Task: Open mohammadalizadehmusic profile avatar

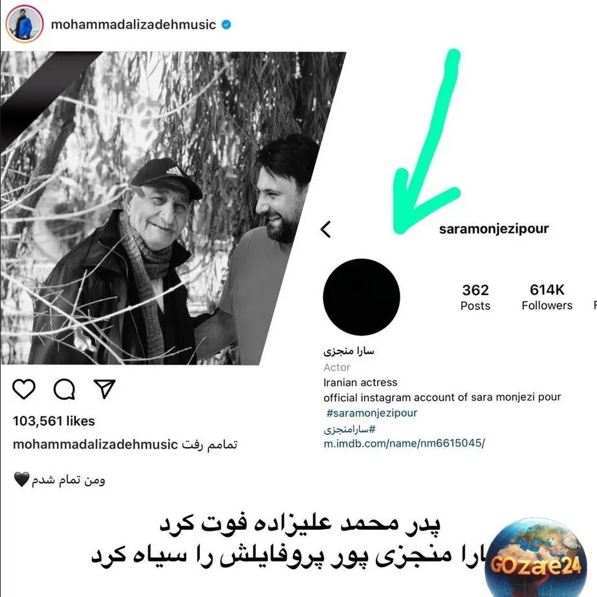Action: click(25, 24)
